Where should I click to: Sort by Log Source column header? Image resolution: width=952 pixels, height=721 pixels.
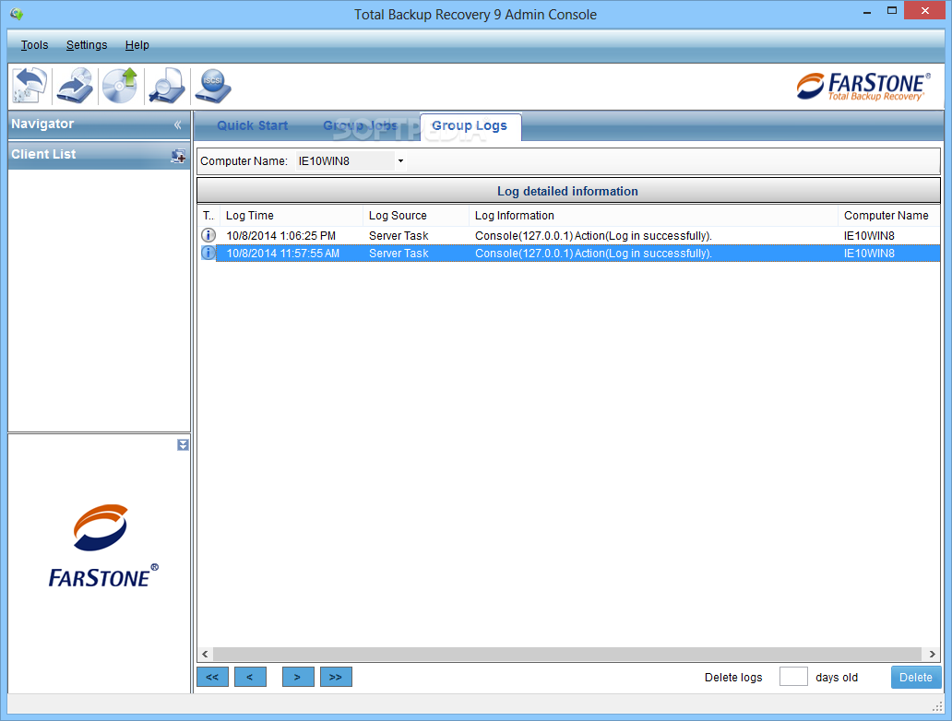point(416,216)
